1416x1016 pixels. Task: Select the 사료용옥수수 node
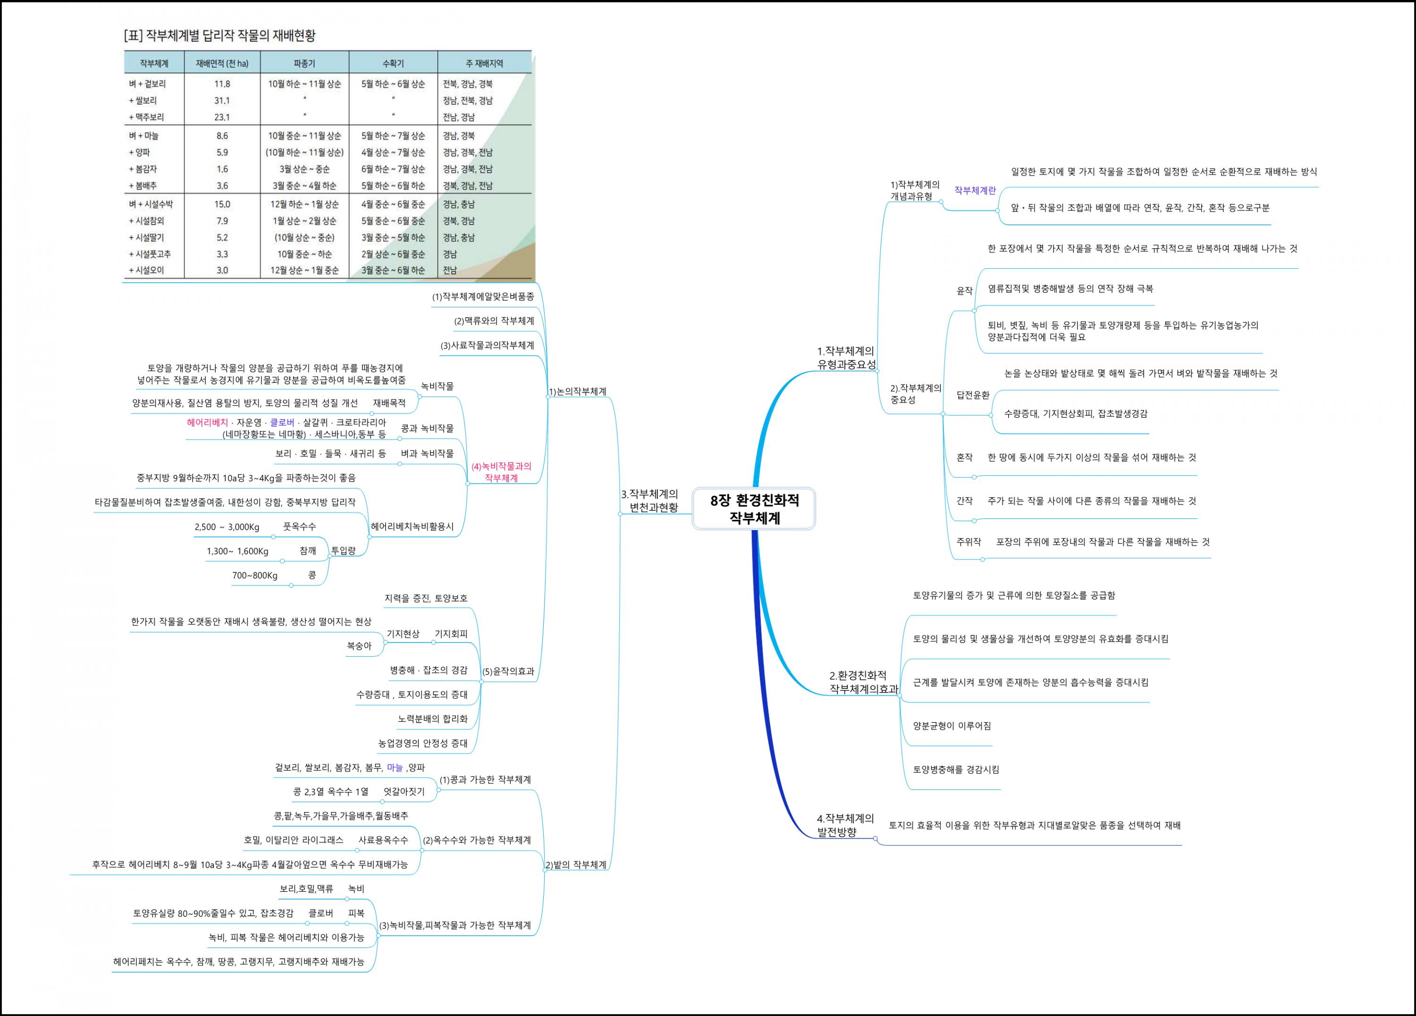383,840
